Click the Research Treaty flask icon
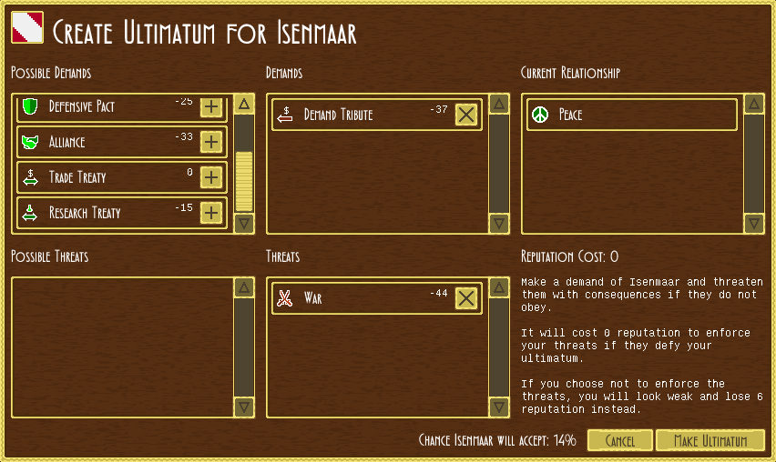 (x=30, y=213)
